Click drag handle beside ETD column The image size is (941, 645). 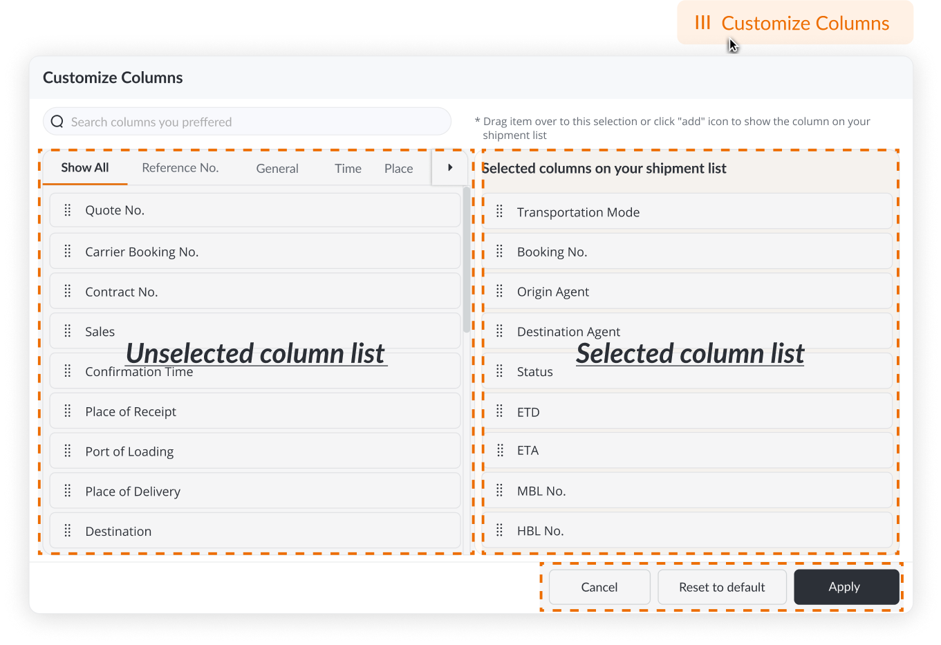point(500,412)
